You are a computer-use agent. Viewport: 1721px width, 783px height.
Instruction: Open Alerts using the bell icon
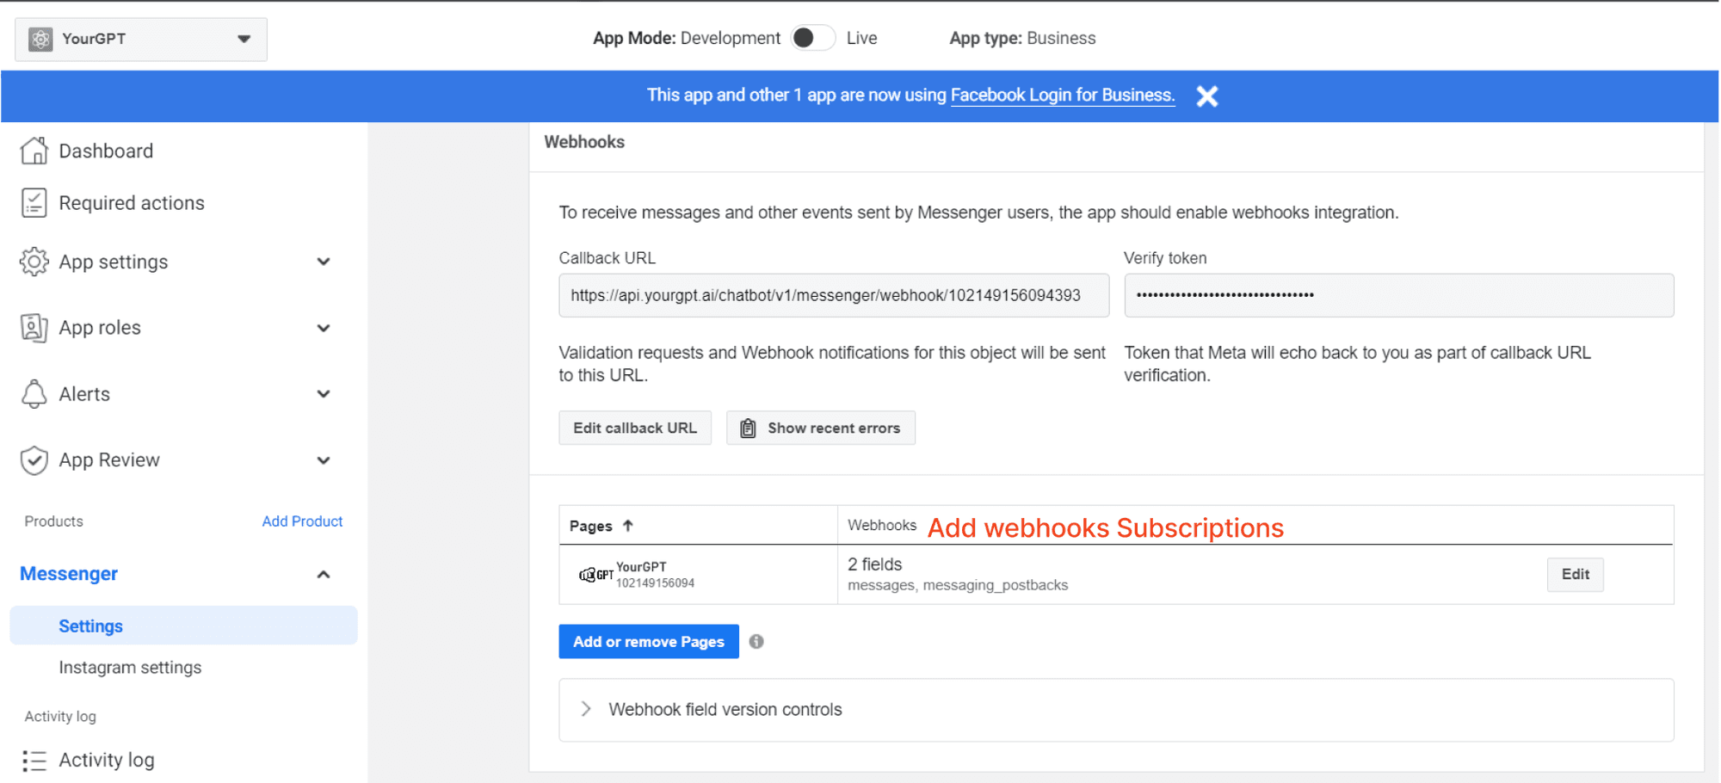[34, 393]
